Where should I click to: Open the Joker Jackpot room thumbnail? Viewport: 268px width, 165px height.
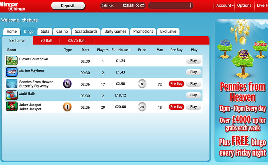click(12, 106)
